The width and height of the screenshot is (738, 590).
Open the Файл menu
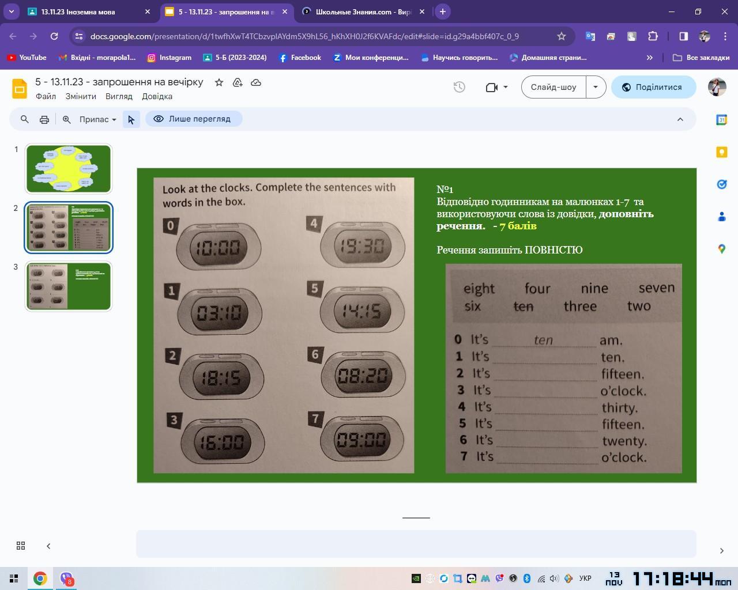(46, 96)
